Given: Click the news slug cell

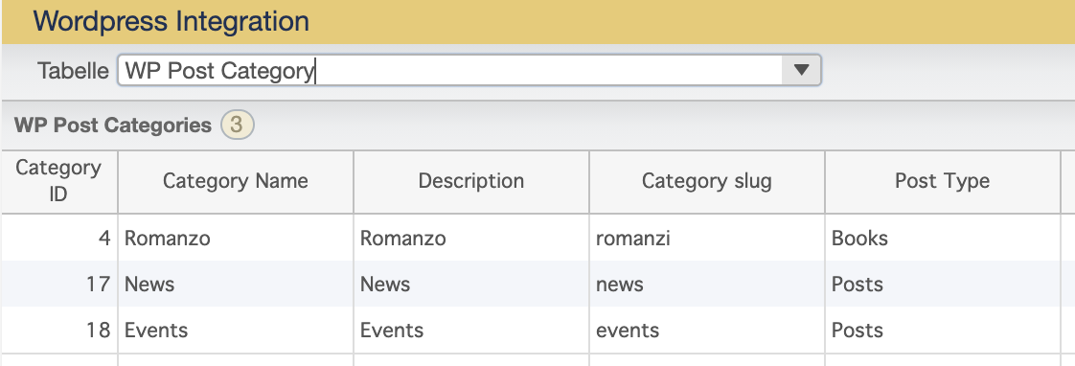Looking at the screenshot, I should pos(707,284).
